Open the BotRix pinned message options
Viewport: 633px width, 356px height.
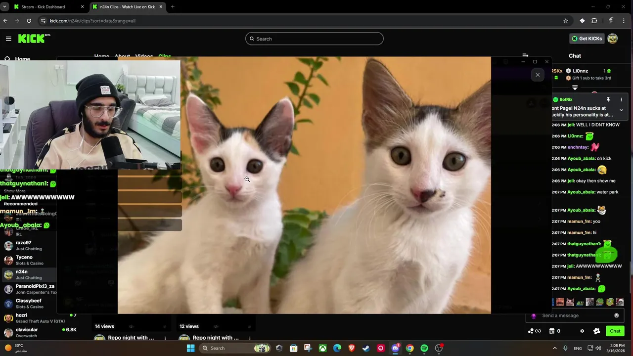tap(621, 99)
